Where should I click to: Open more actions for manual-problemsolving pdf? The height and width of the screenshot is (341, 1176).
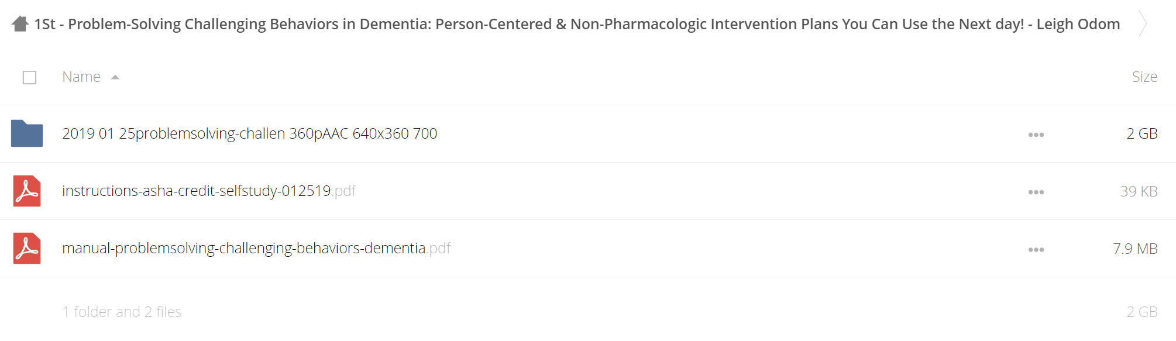[x=1036, y=249]
